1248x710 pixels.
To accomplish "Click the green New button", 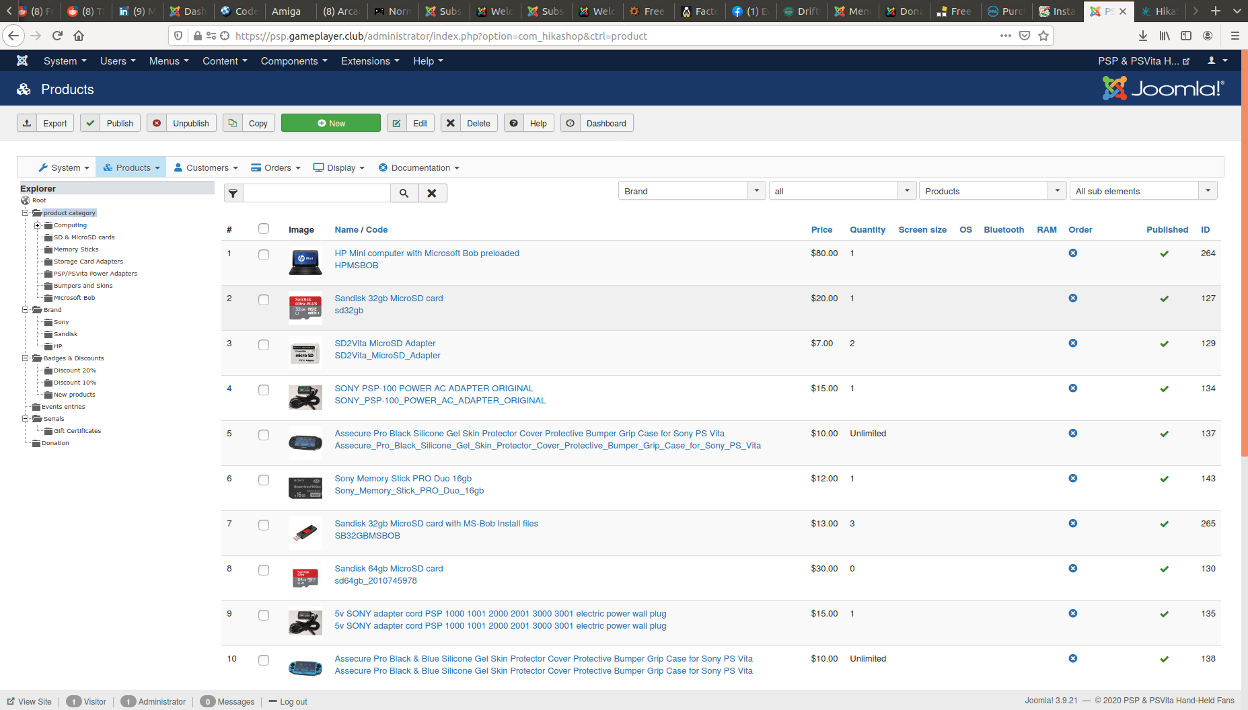I will pyautogui.click(x=330, y=123).
